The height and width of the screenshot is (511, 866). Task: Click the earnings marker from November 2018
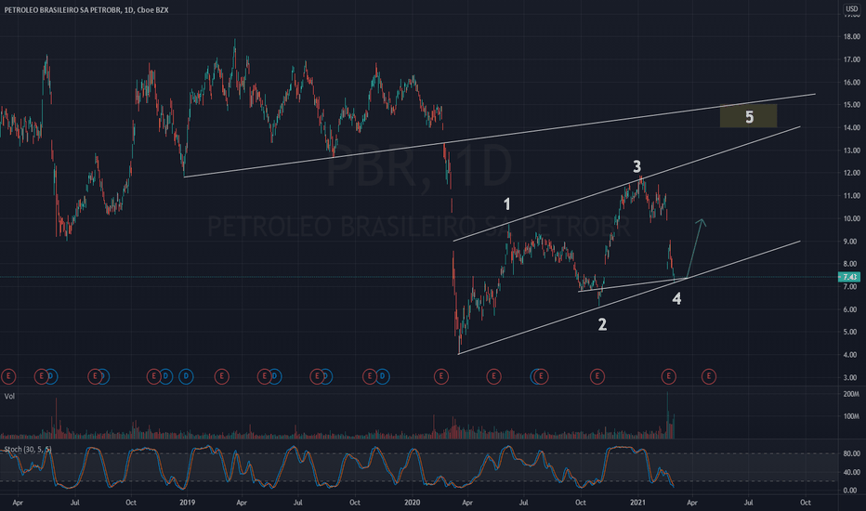[x=153, y=377]
